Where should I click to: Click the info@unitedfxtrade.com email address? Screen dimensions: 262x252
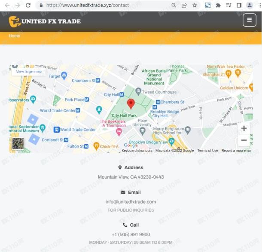[131, 202]
